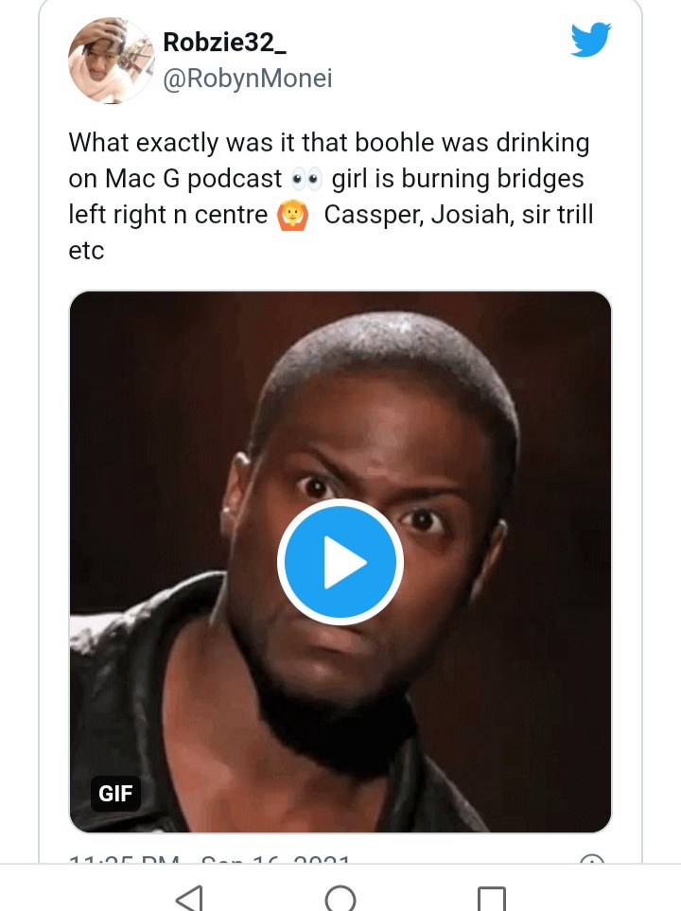This screenshot has width=681, height=911.
Task: Tap the Android home circle button
Action: pyautogui.click(x=340, y=898)
